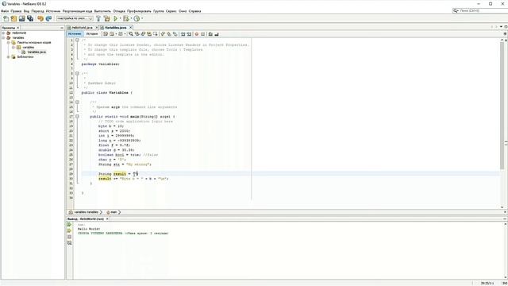Run the project with green play icon
This screenshot has width=508, height=286.
[115, 18]
